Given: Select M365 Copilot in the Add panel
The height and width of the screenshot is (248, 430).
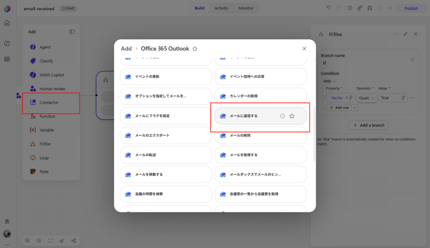Looking at the screenshot, I should 51,75.
